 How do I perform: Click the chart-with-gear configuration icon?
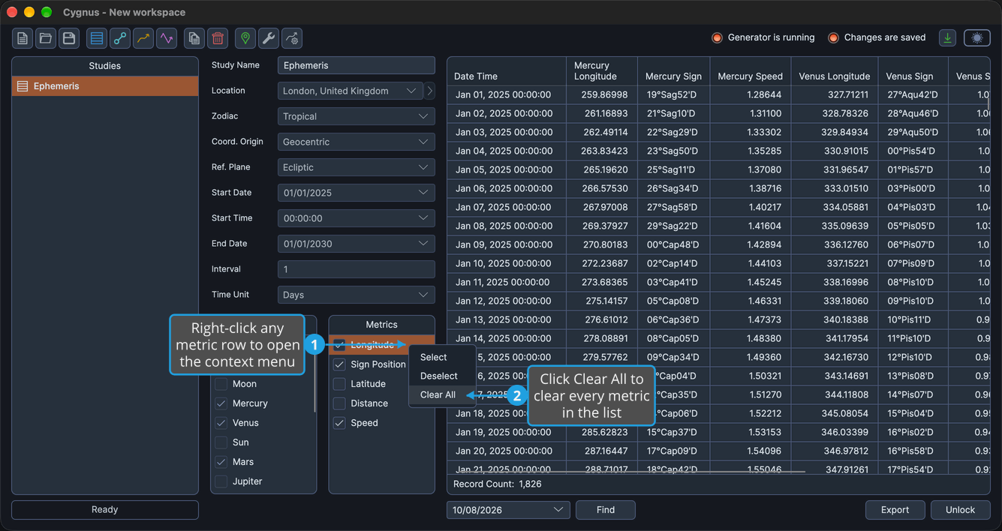point(292,38)
